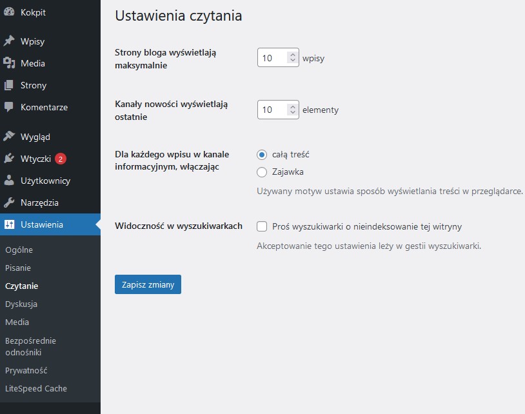Decrease feed elements count with down arrow
525x414 pixels.
pos(293,112)
